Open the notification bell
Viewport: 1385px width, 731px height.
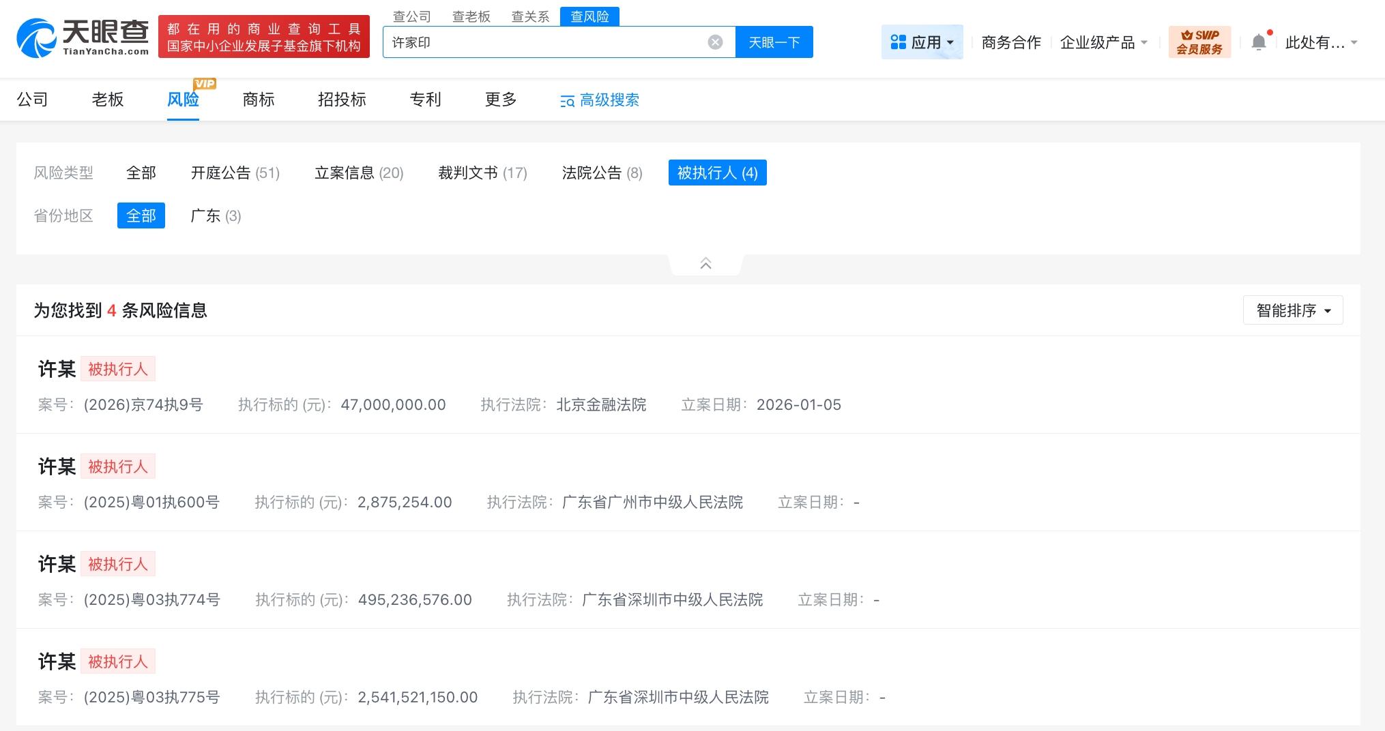[x=1259, y=42]
